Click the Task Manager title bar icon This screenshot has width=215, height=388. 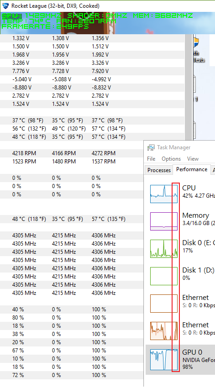click(x=151, y=147)
